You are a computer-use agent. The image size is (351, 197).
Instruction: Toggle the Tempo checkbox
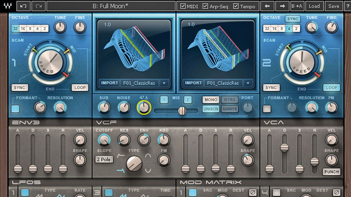pos(236,6)
